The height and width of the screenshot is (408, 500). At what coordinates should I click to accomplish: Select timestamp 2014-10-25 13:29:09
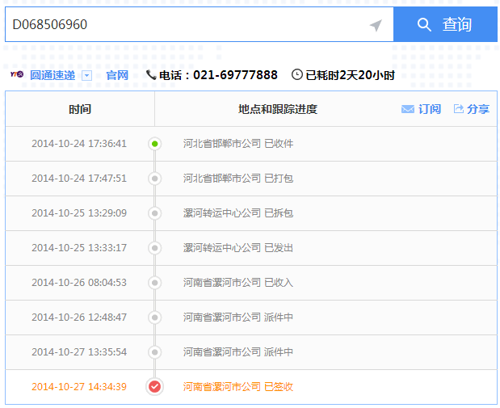pos(79,213)
